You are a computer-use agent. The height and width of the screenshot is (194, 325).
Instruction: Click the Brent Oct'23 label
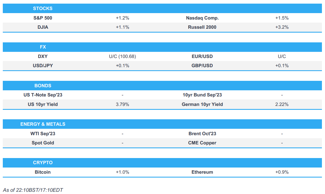pyautogui.click(x=202, y=134)
